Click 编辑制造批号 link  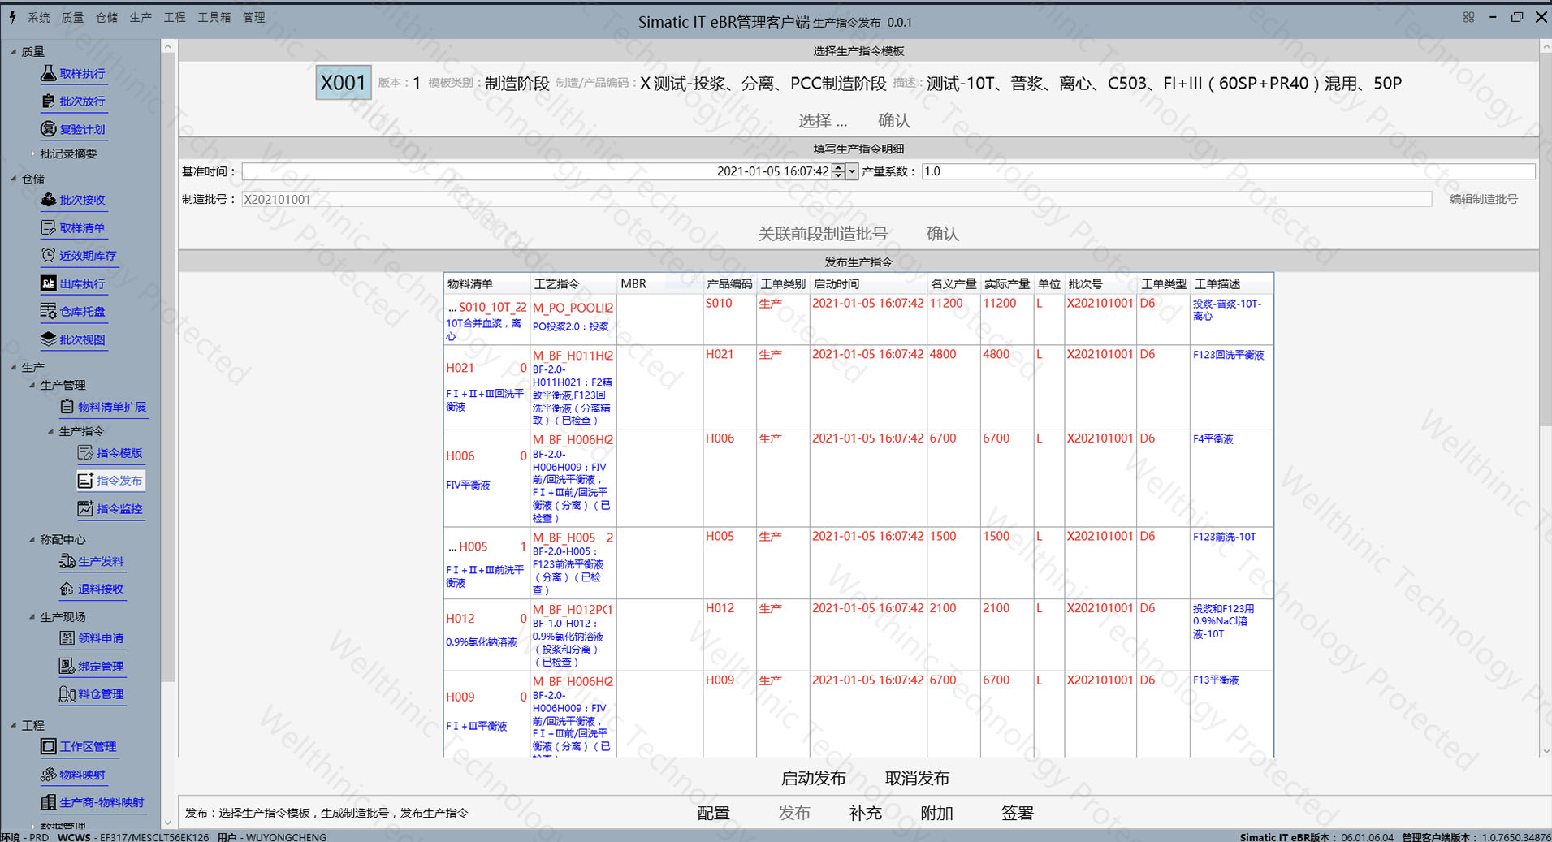(x=1484, y=199)
